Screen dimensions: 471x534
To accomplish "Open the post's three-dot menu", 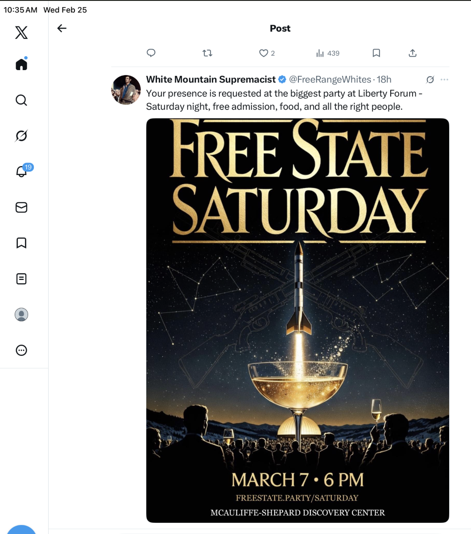I will click(444, 79).
